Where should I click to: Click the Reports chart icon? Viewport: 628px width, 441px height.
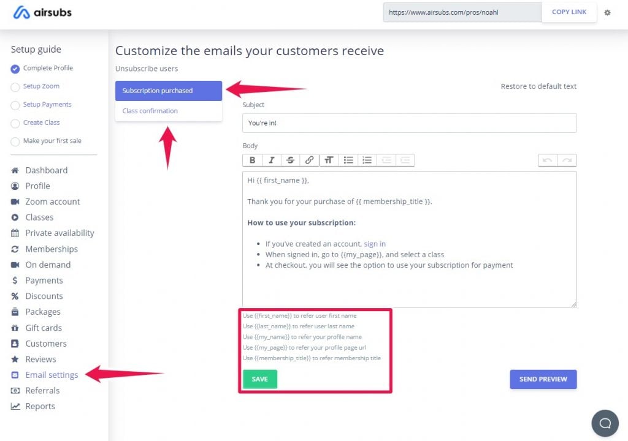pos(15,406)
